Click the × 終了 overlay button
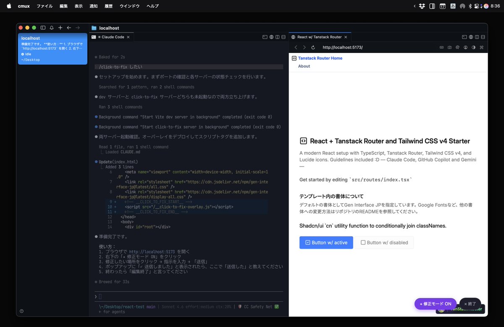 [470, 304]
